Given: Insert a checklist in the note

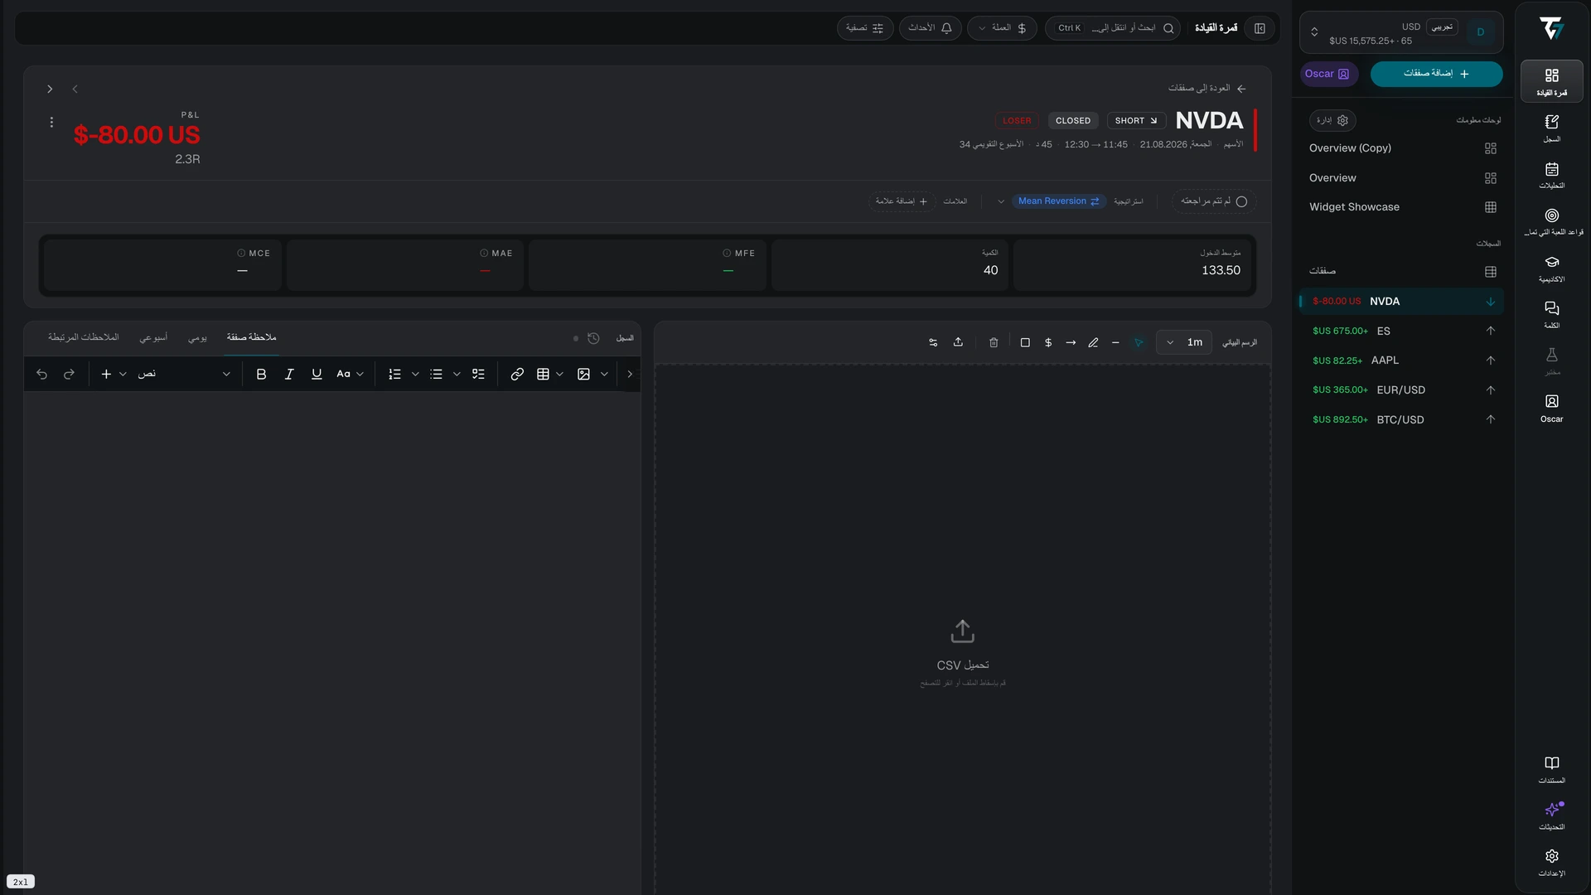Looking at the screenshot, I should coord(478,375).
